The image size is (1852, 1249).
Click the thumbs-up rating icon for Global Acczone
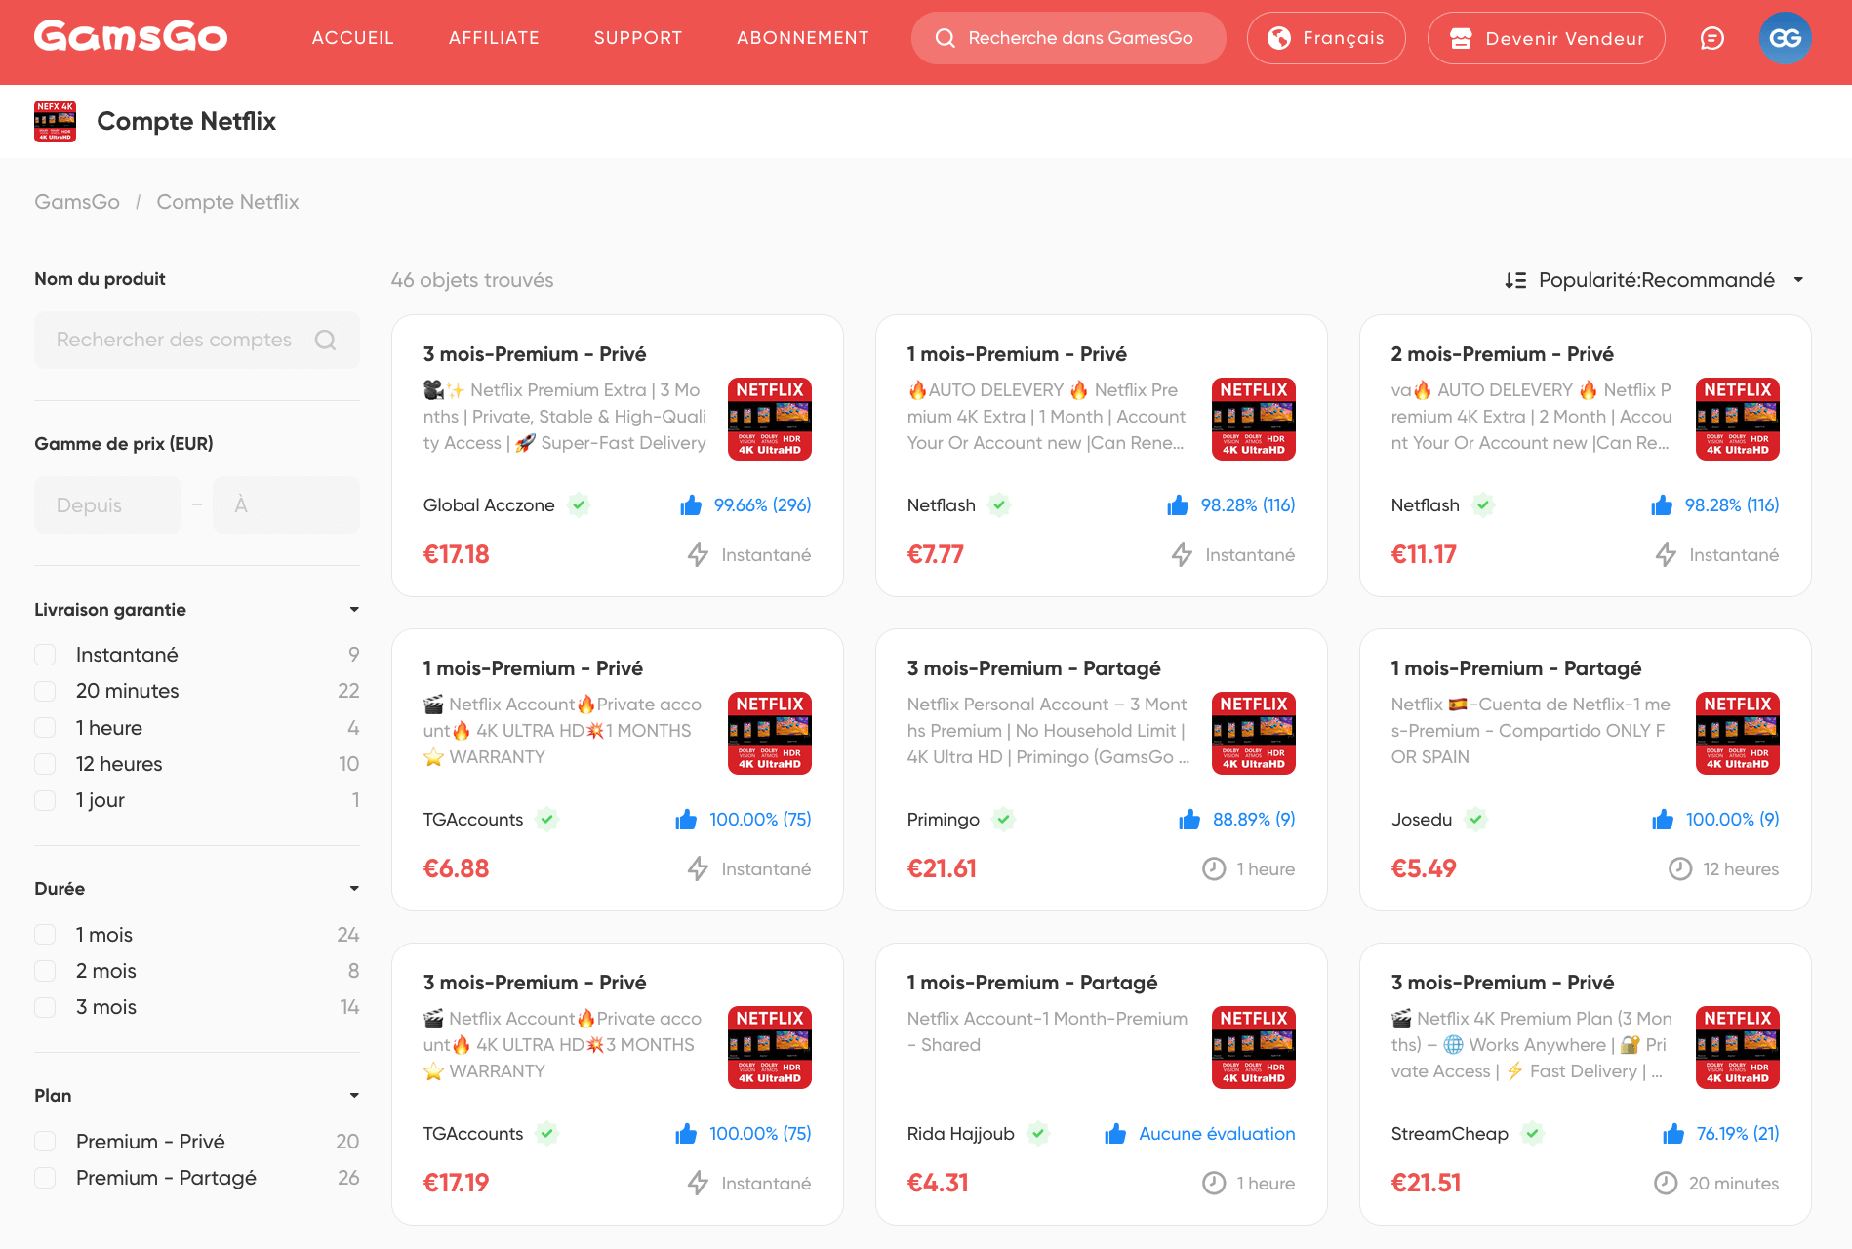tap(692, 505)
